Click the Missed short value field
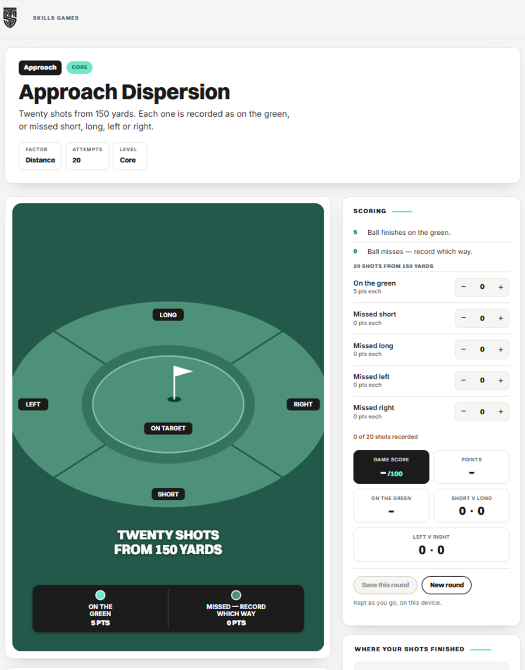Screen dimensions: 525x670 (x=482, y=318)
